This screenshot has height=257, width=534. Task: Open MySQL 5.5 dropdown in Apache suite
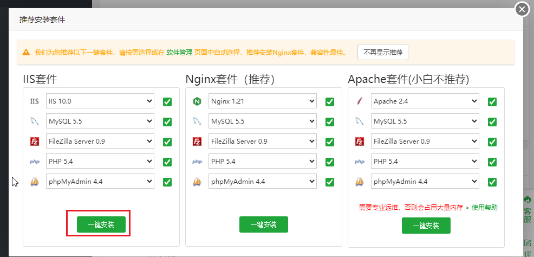click(425, 121)
